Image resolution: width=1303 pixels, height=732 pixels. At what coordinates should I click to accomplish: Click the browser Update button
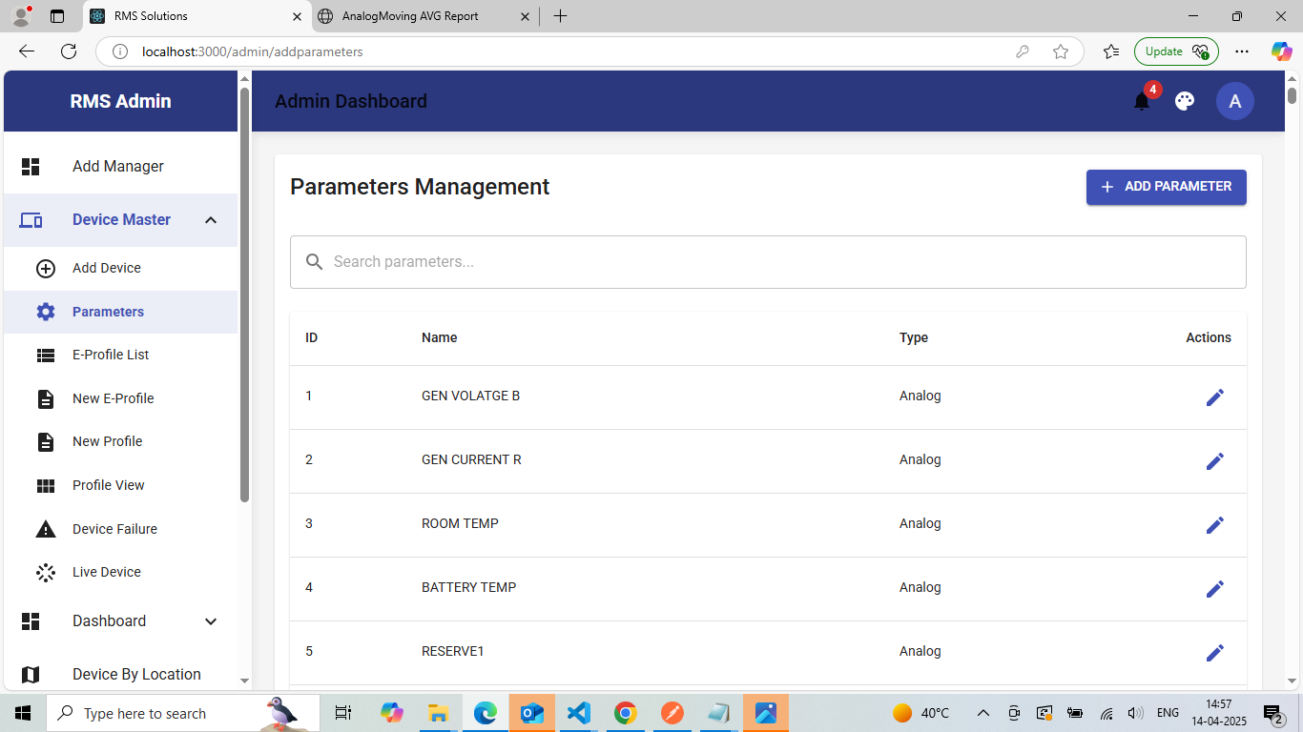[x=1176, y=51]
